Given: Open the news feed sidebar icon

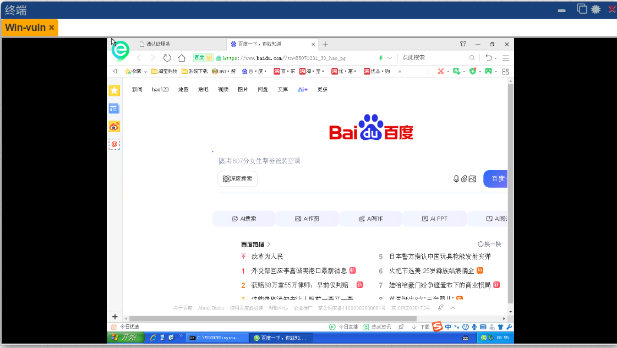Looking at the screenshot, I should pyautogui.click(x=114, y=108).
